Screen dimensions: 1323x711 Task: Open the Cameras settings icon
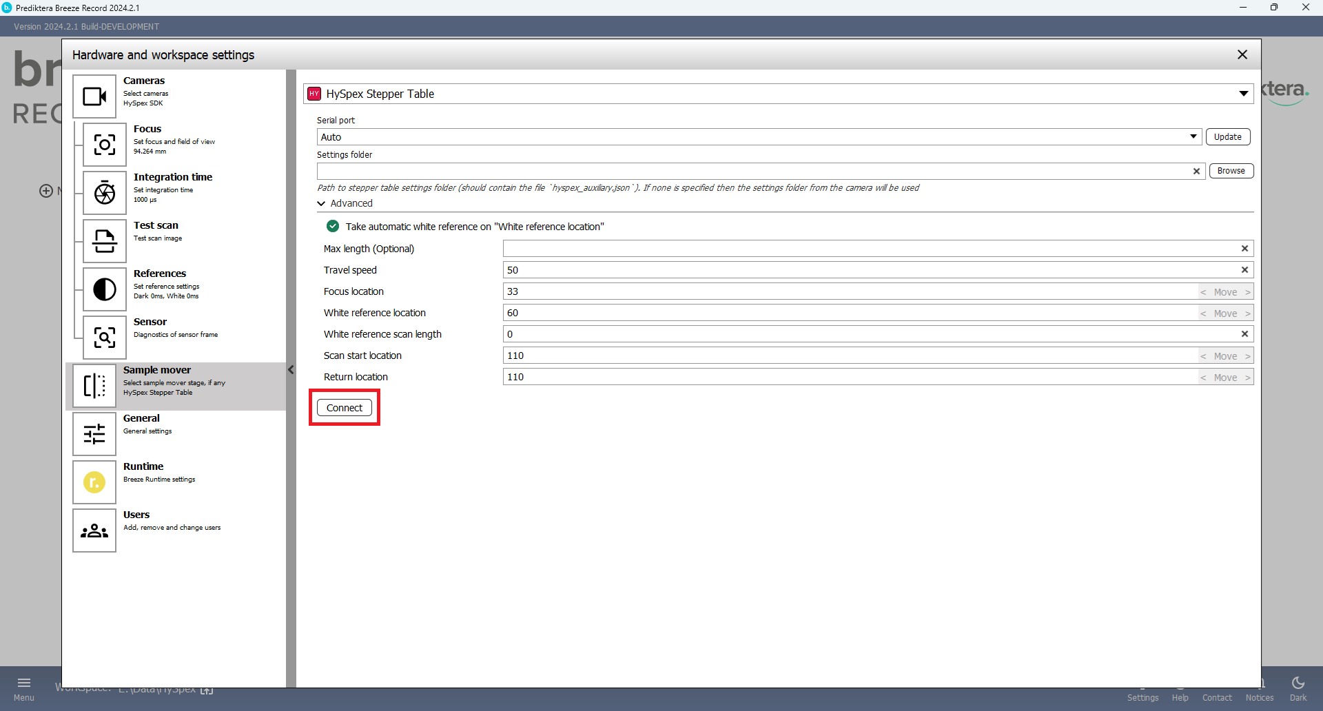pyautogui.click(x=94, y=96)
